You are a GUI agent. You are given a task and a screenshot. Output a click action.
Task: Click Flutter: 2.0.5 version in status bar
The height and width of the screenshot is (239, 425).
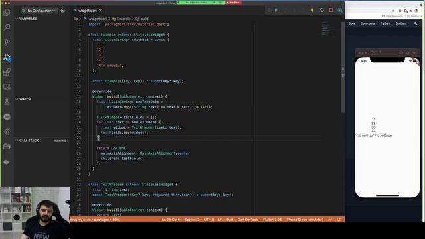point(272,220)
